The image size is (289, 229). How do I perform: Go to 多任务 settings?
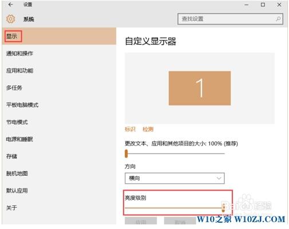(14, 88)
